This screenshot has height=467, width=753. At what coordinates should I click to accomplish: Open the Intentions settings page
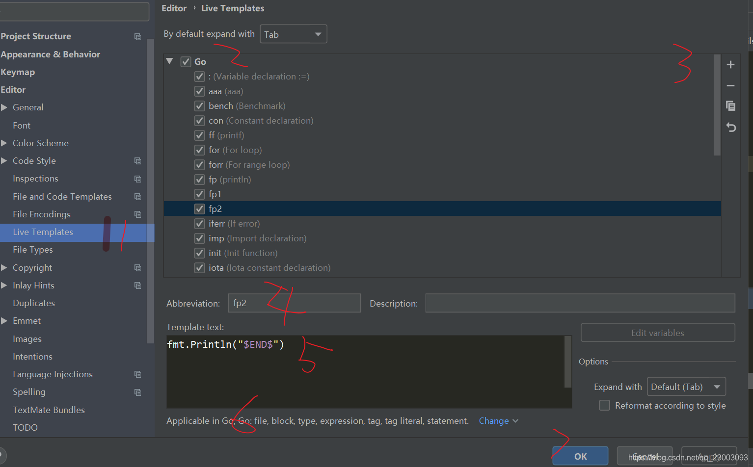32,357
